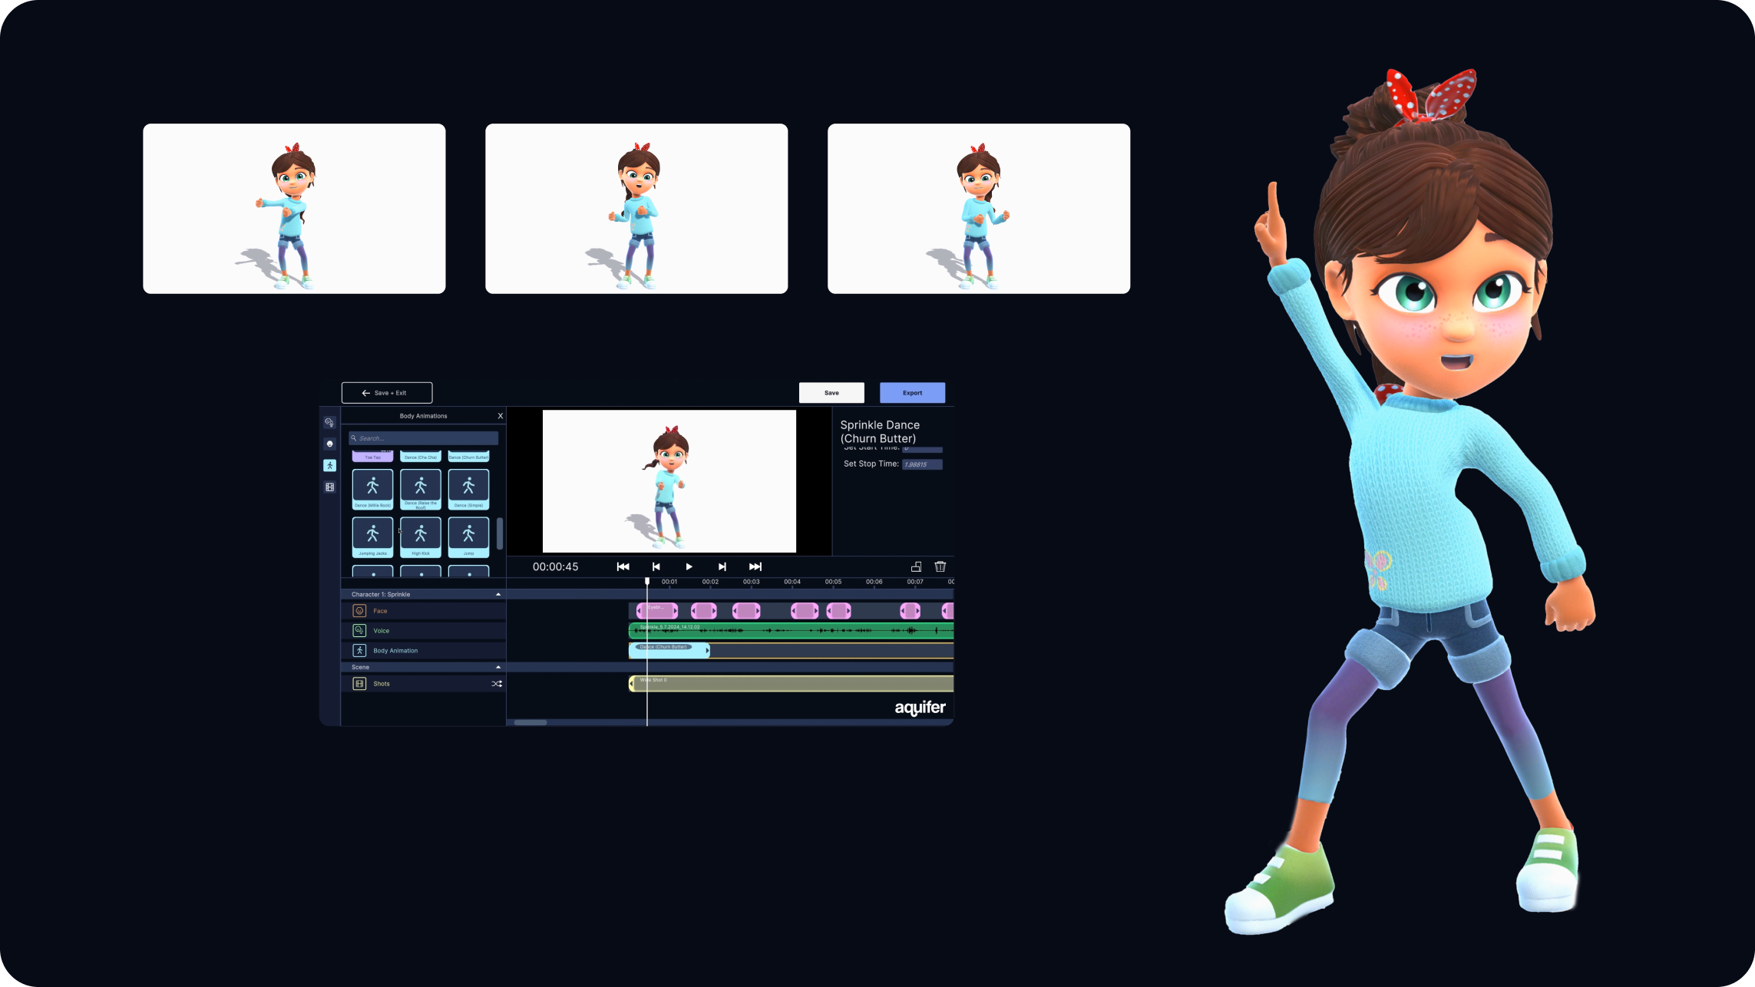Select the High Kick animation
Screen dimensions: 1755x987
pyautogui.click(x=421, y=536)
